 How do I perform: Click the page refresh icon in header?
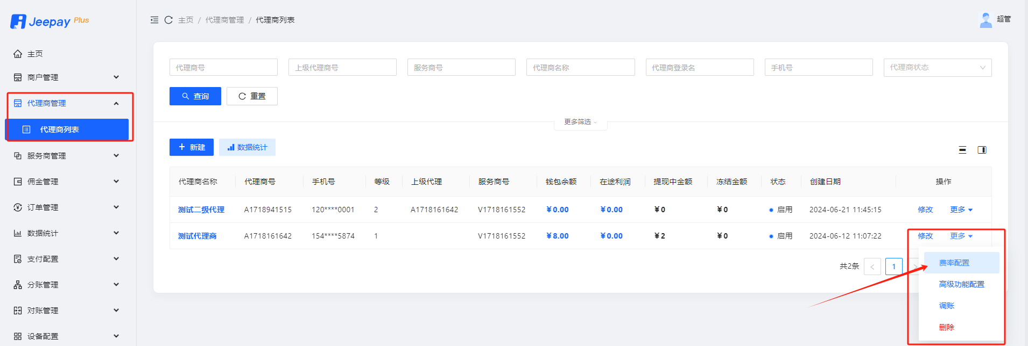168,20
